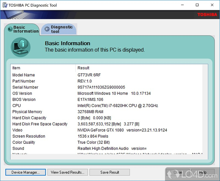Screen dimensions: 220x181
Task: Minimize the diagnostic tool window
Action: (182, 5)
